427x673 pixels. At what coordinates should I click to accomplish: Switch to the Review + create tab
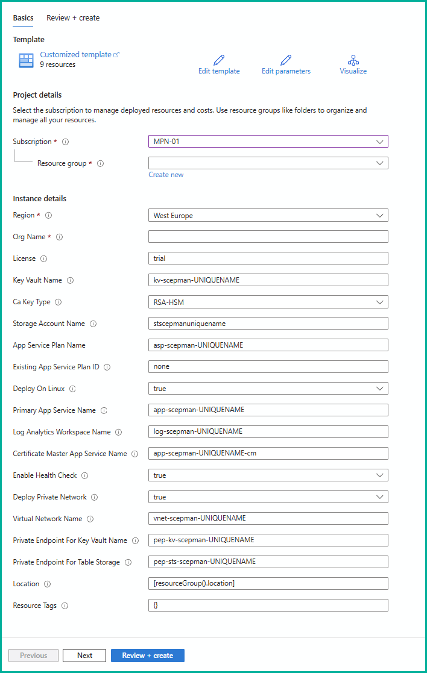point(73,18)
